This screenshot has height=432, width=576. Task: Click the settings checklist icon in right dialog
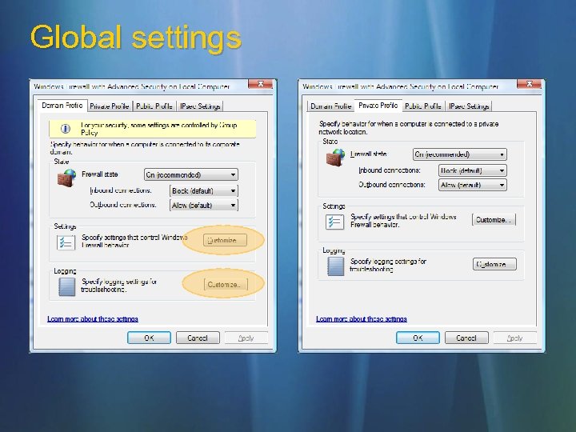[334, 222]
